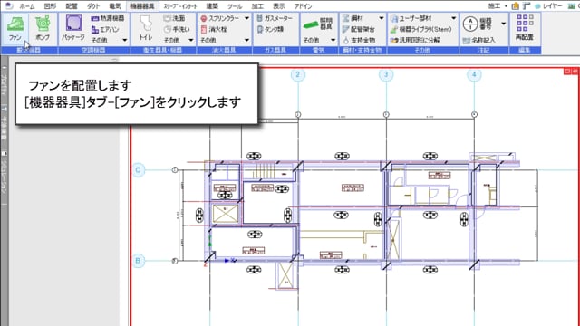
Task: Switch to the ダクト tab
Action: click(x=93, y=6)
